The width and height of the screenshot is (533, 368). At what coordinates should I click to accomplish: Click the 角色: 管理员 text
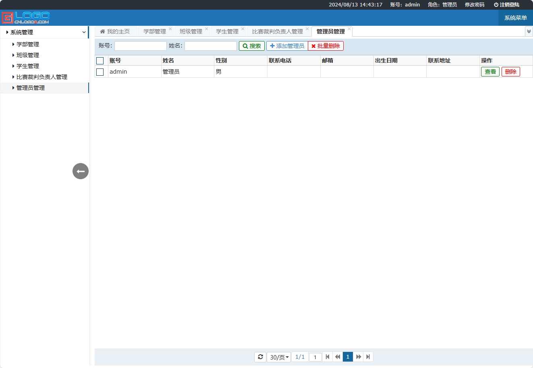pyautogui.click(x=442, y=5)
